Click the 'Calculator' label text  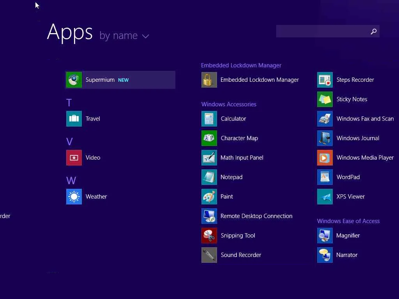pos(233,119)
